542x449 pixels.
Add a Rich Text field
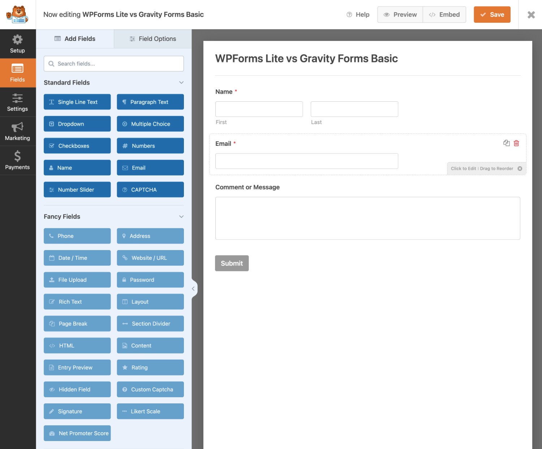(x=77, y=302)
